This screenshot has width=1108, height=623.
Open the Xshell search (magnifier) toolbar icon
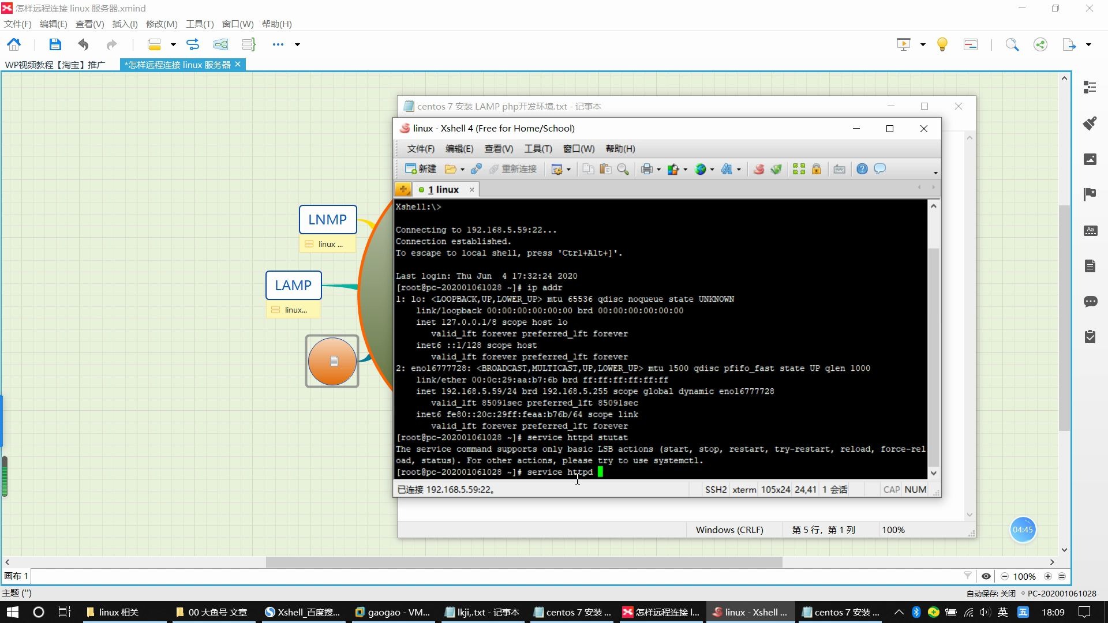[623, 169]
